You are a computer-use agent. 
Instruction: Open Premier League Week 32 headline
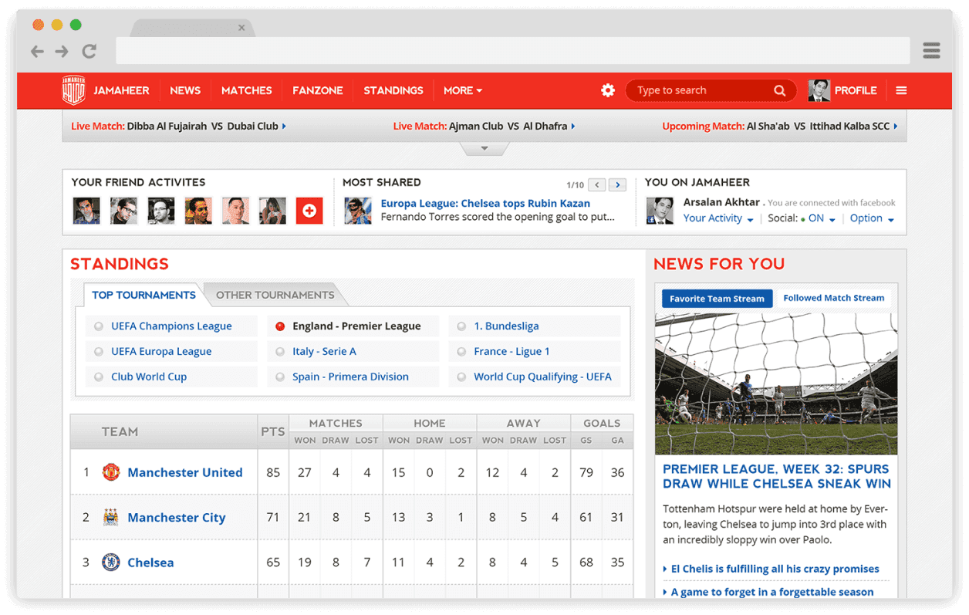click(x=777, y=476)
